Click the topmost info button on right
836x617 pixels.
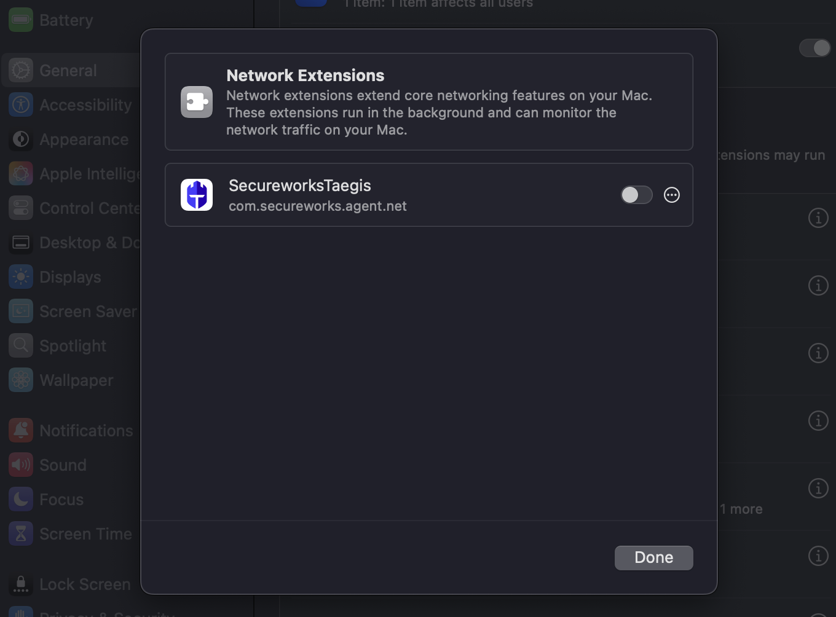click(x=818, y=218)
